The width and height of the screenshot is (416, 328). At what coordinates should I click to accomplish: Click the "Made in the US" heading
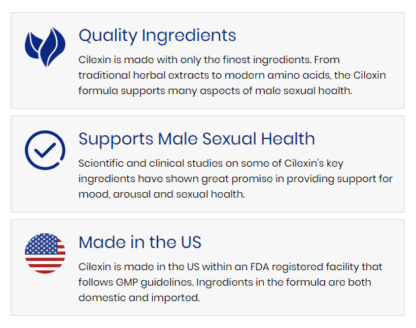(x=140, y=242)
